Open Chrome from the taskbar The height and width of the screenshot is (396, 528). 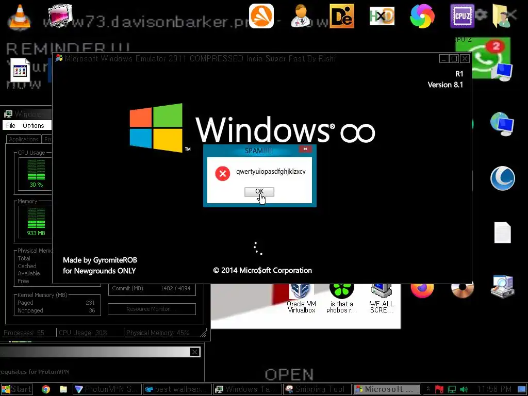(x=46, y=389)
